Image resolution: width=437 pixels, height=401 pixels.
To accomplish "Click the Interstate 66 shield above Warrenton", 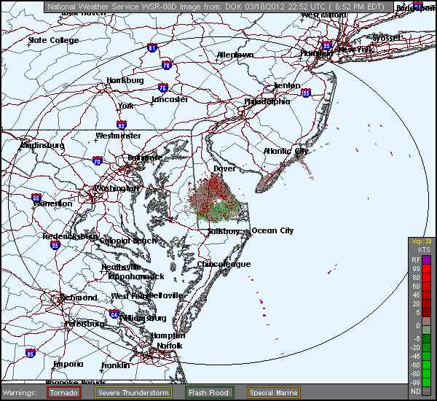I will pos(36,198).
